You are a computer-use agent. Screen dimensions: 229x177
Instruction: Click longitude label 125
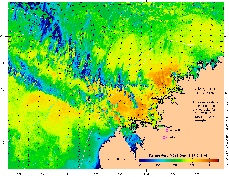tap(172, 174)
